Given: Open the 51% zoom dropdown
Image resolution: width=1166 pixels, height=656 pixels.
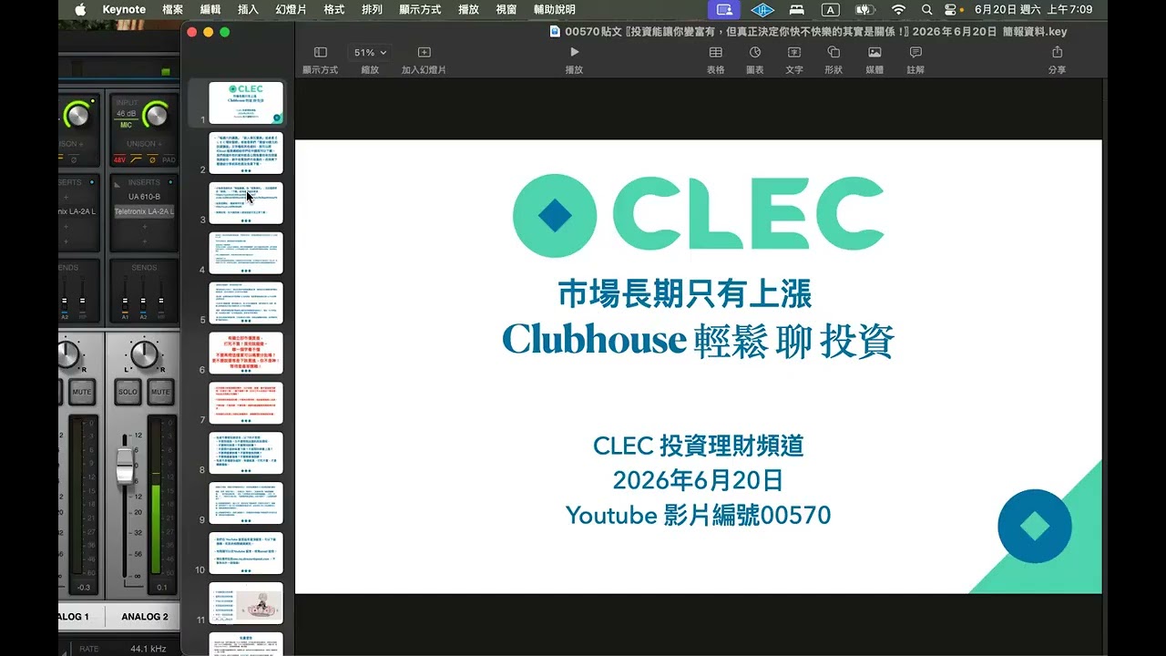Looking at the screenshot, I should click(371, 53).
